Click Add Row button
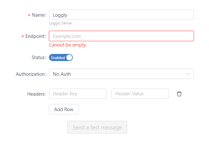 point(64,109)
